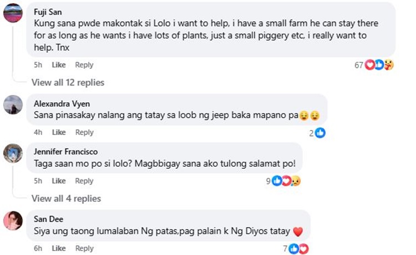Screen dimensions: 416x255
Task: Open Fuji San's profile picture
Action: 13,13
